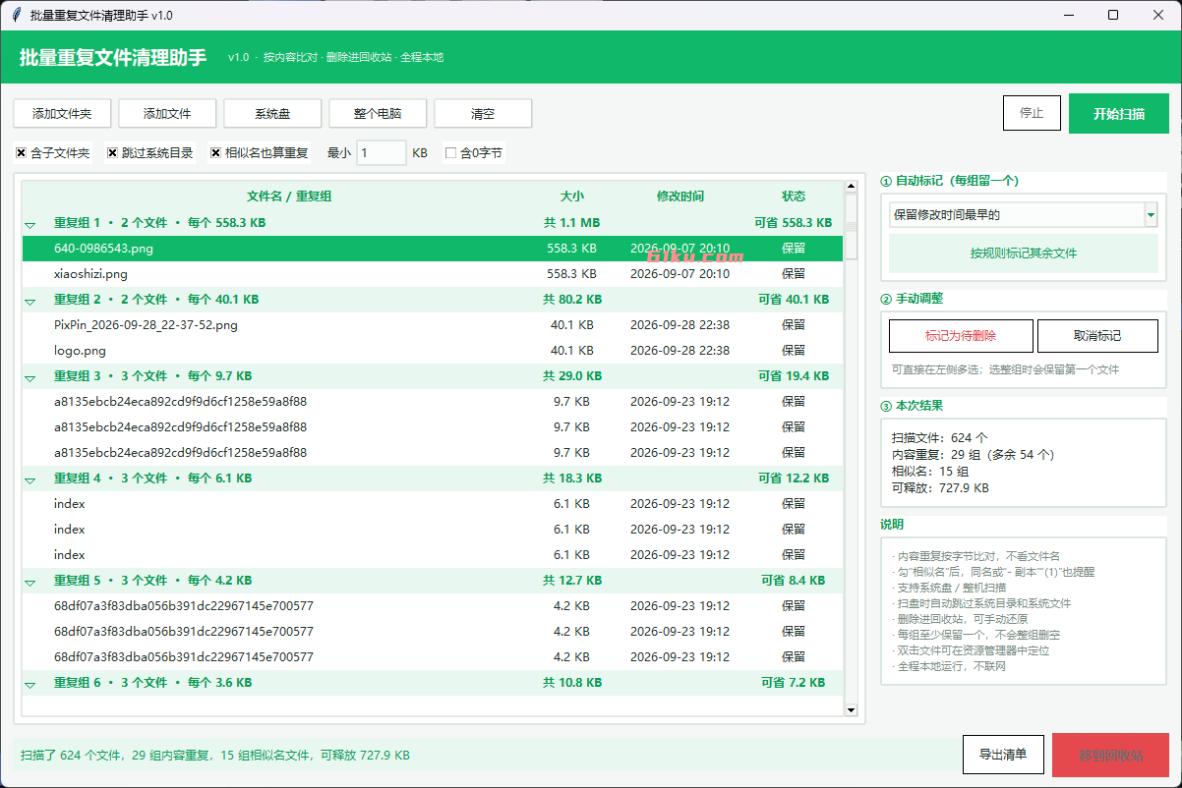
Task: Click 按规则标记其余文件 button
Action: [x=1024, y=253]
